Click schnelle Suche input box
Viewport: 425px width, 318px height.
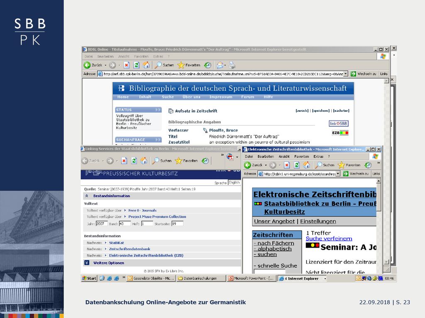point(269,271)
